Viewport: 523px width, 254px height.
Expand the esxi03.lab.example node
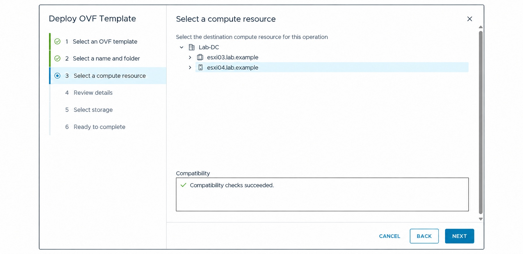[x=190, y=57]
